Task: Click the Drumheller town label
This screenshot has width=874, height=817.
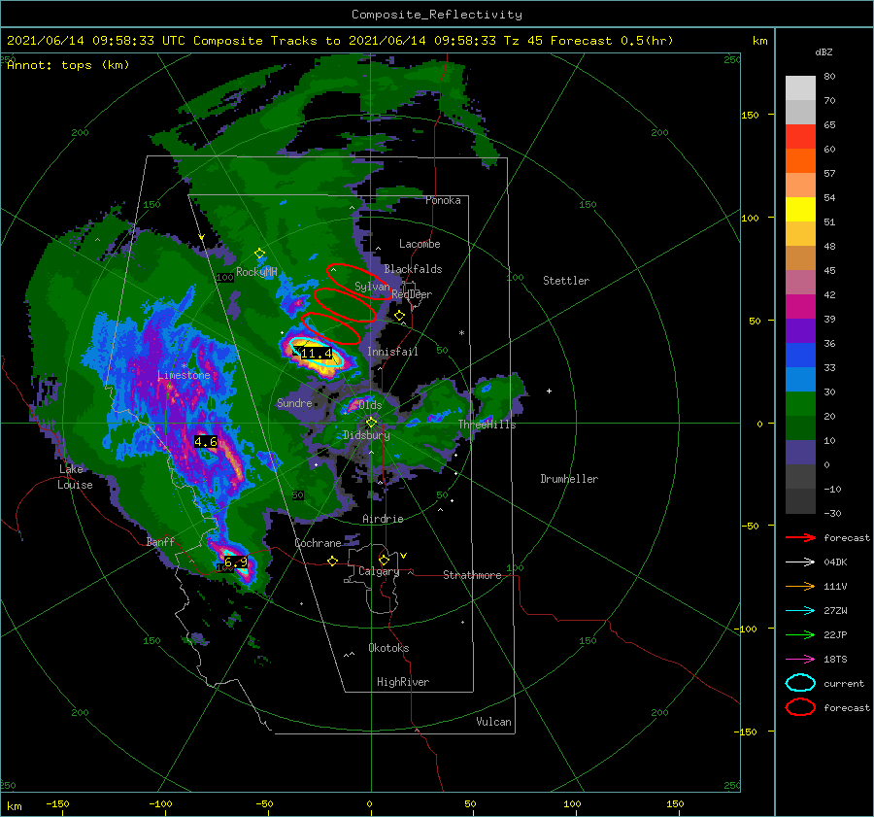Action: click(569, 479)
